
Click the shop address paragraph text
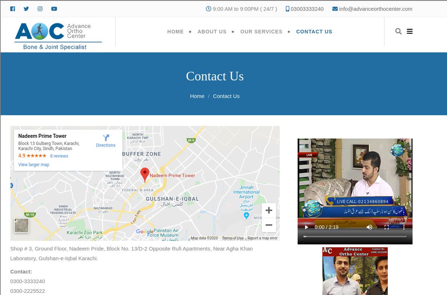click(131, 253)
